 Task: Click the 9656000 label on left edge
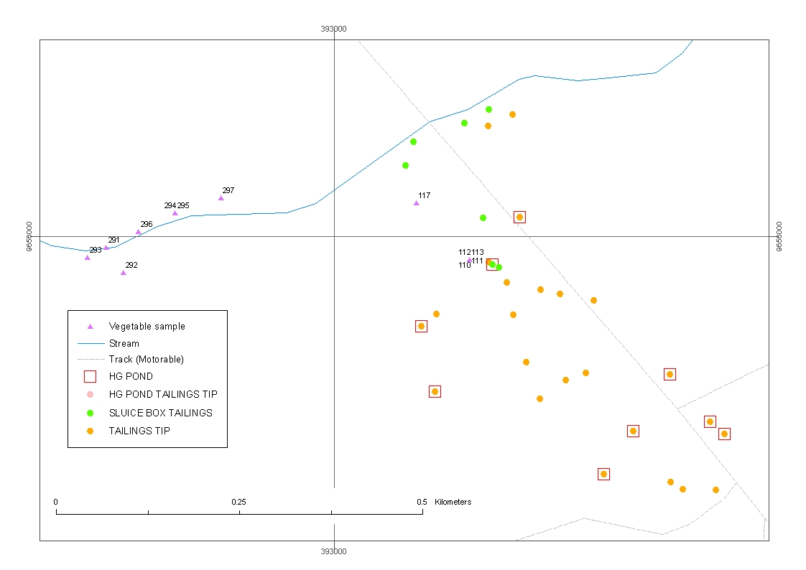29,236
